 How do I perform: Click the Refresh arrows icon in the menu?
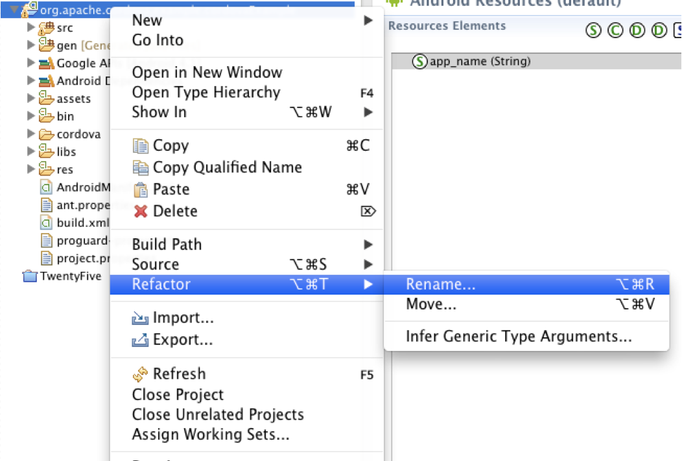(x=140, y=374)
